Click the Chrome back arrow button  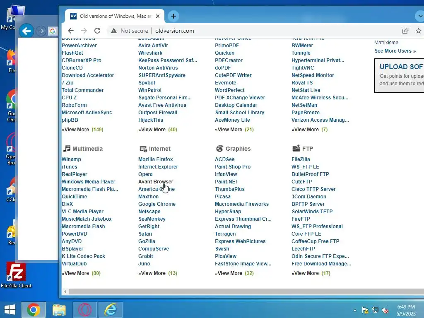coord(70,31)
